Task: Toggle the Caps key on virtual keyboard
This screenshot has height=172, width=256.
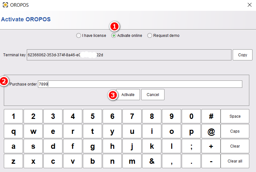Action: [x=235, y=131]
